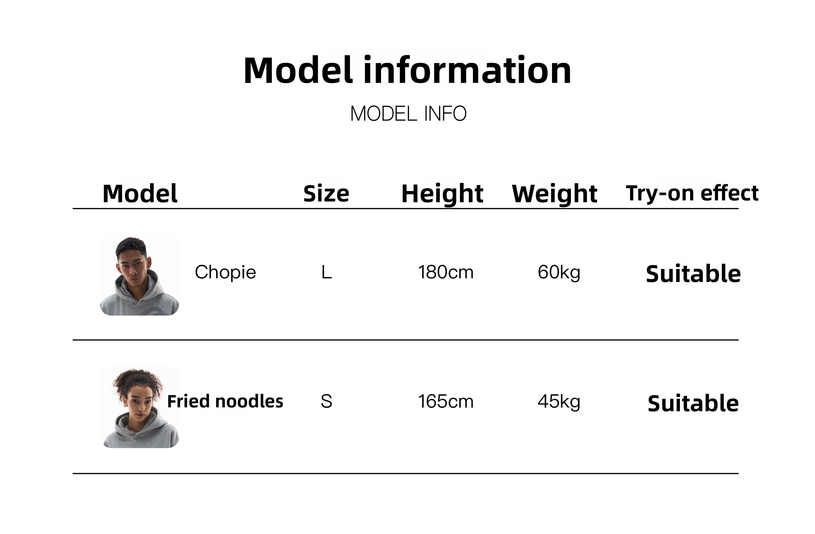The width and height of the screenshot is (815, 534).
Task: Click the "180cm" height value
Action: click(x=446, y=273)
